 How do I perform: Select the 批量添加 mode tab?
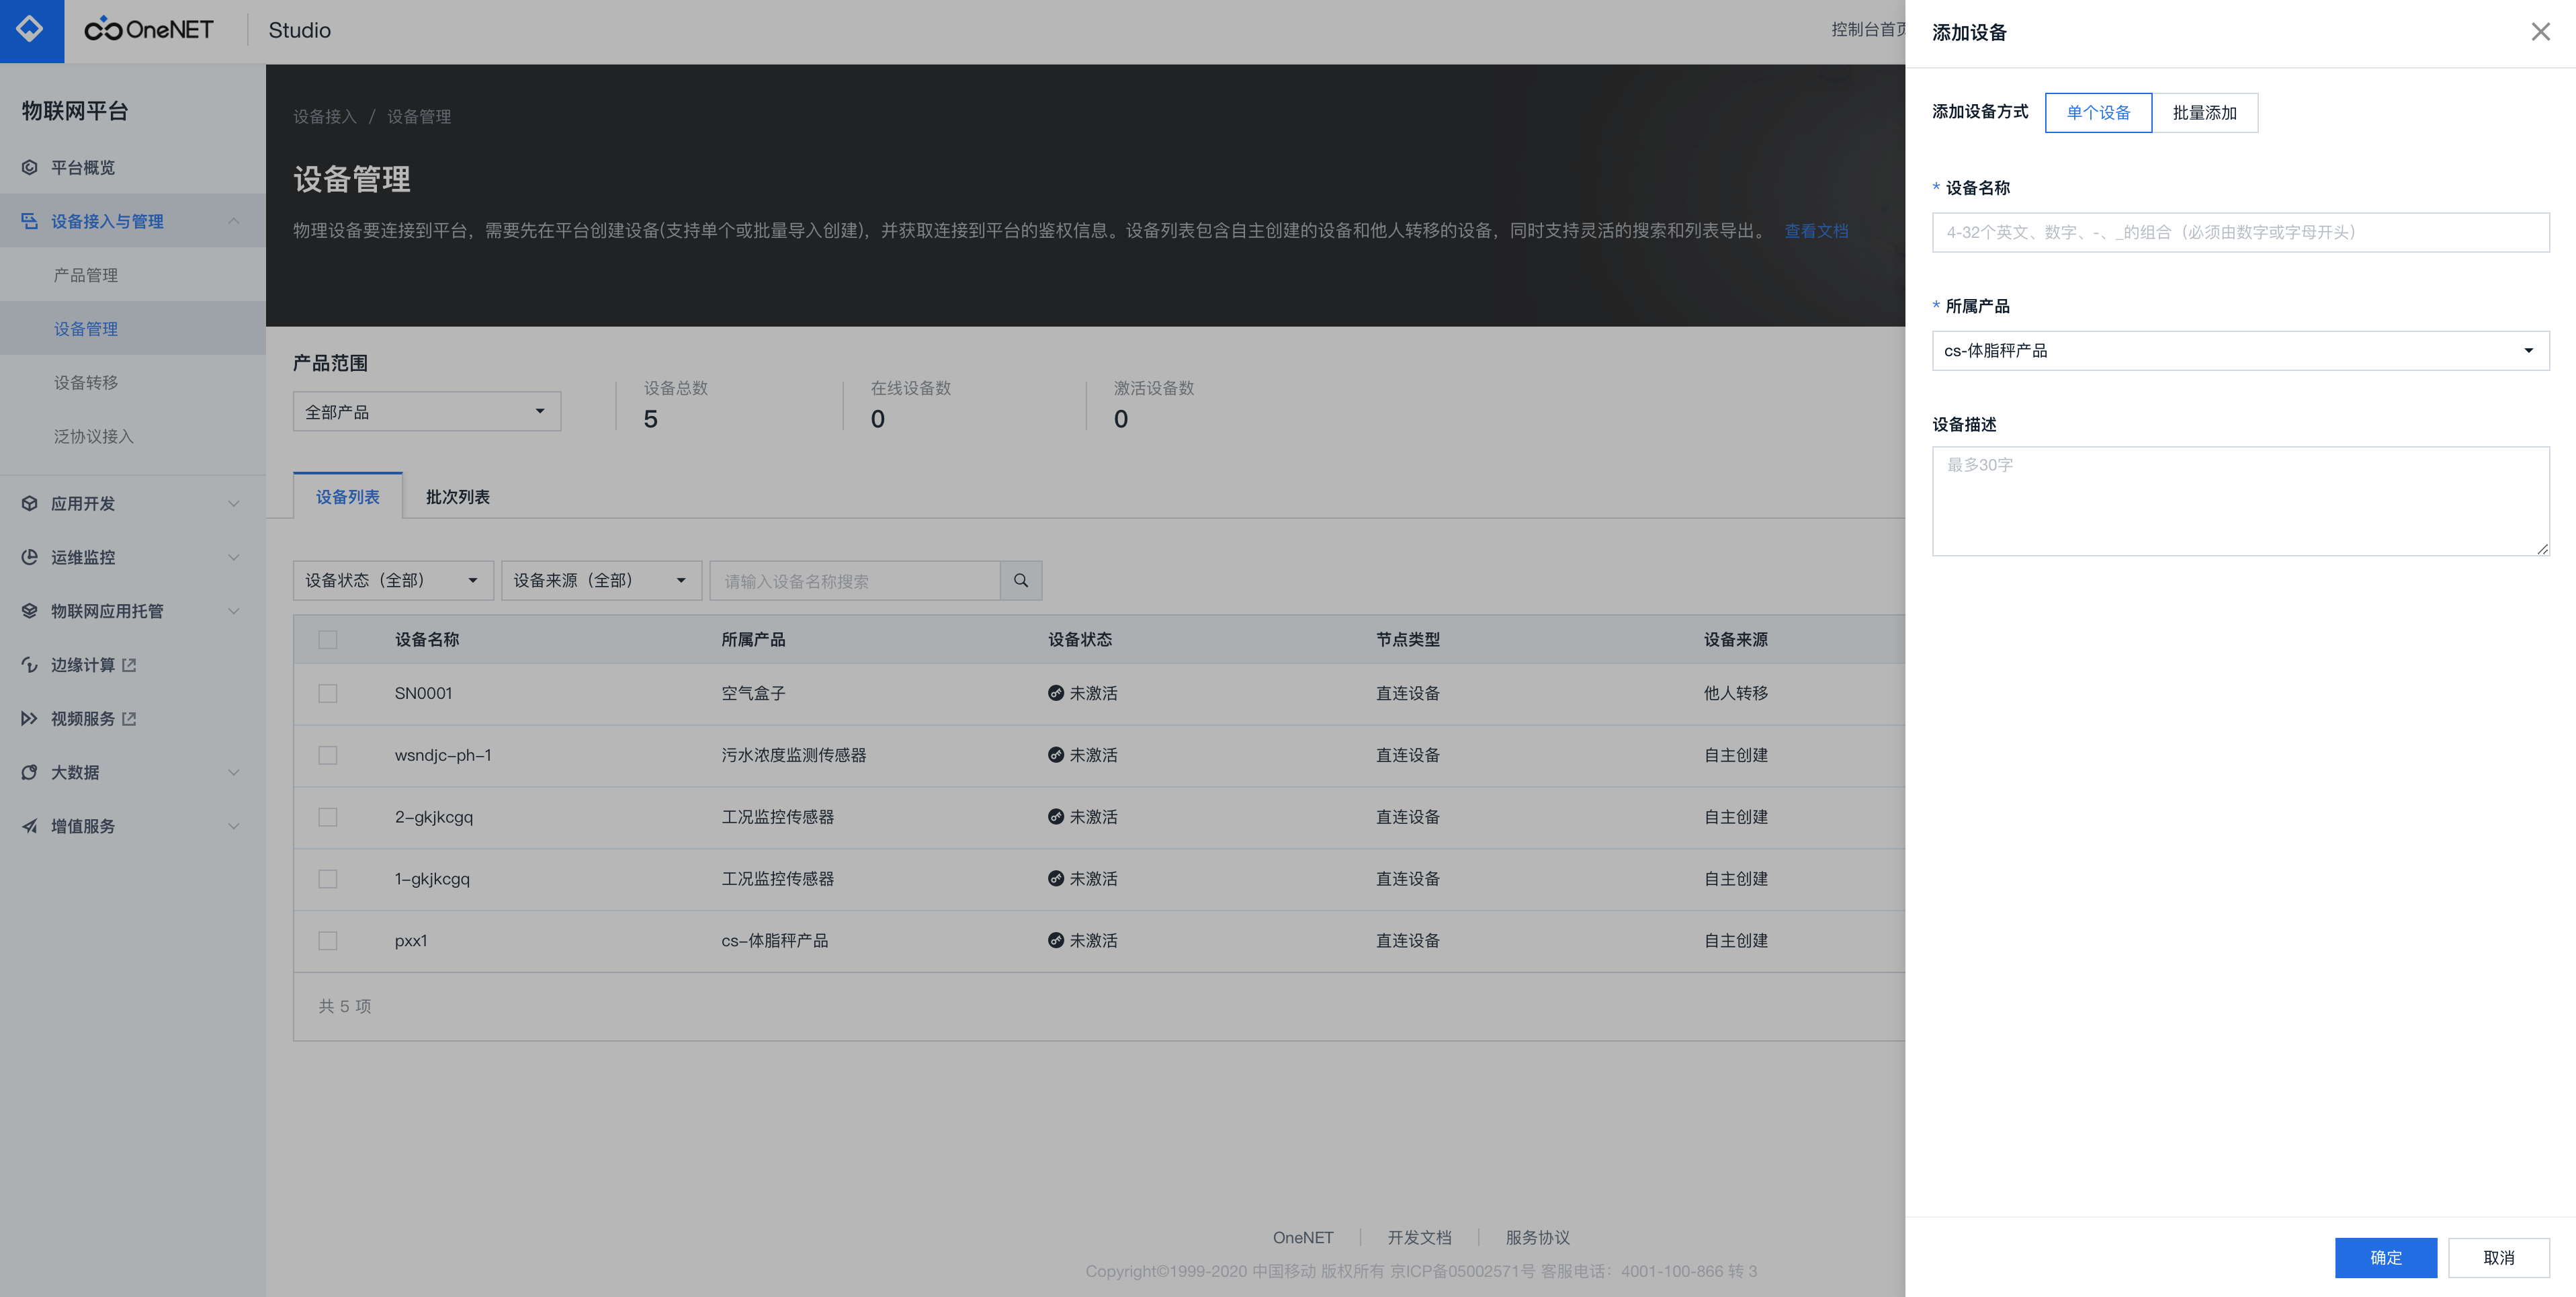(x=2204, y=113)
